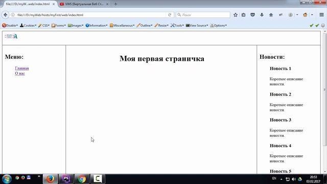Screen dimensions: 327x184
Task: Switch to the VWS YouTube tab
Action: pos(84,4)
